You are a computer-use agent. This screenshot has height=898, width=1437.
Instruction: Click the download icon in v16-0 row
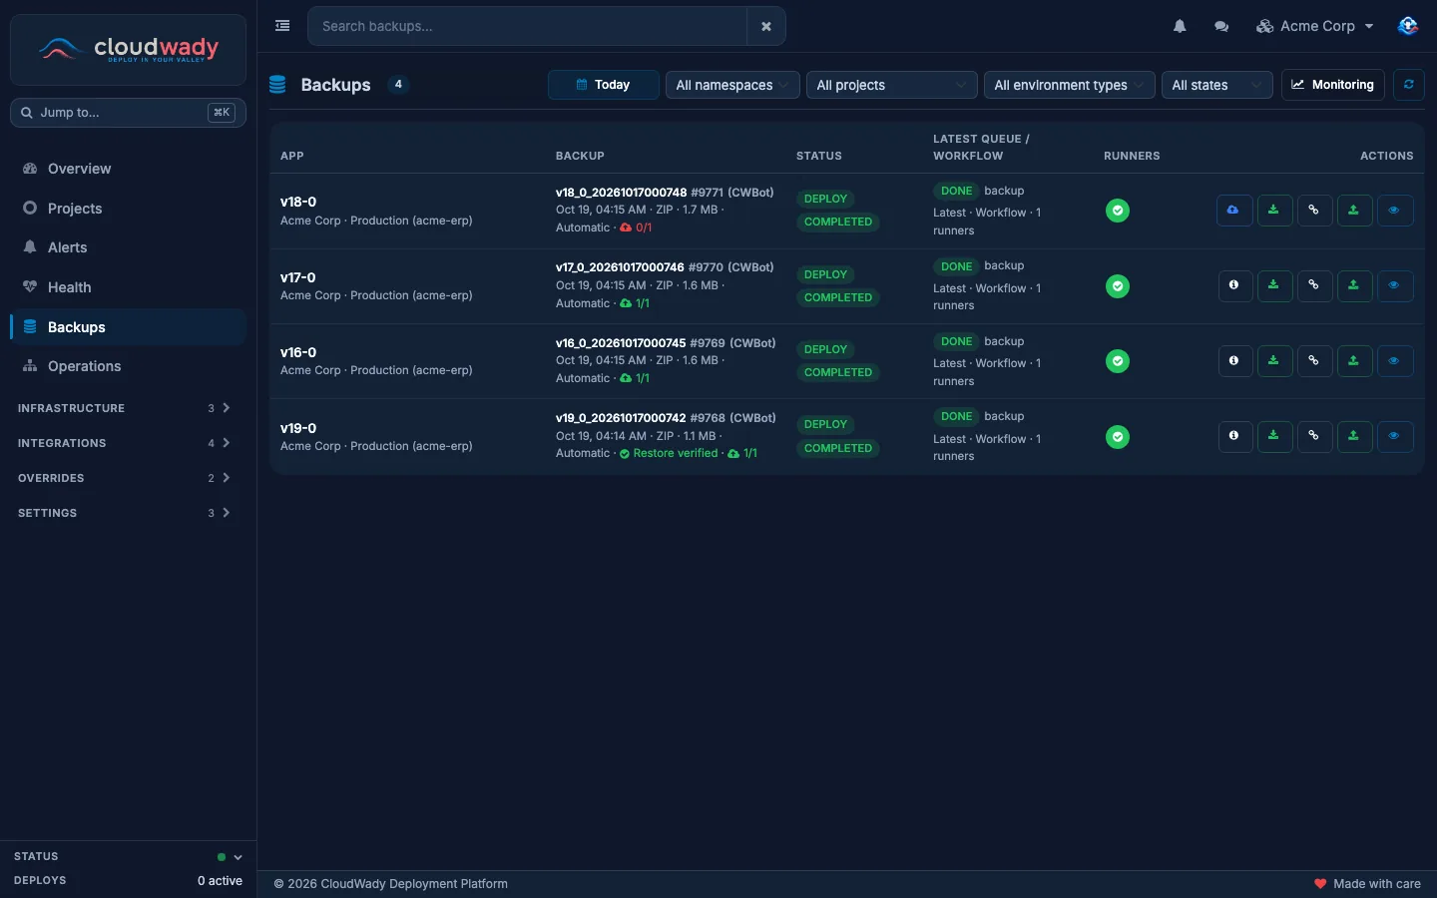coord(1274,361)
